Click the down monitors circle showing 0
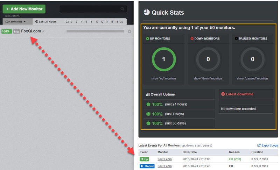Viewport: 280px width, 170px height. 208,59
